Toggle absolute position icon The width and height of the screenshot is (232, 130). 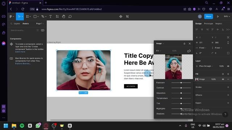[x=228, y=38]
